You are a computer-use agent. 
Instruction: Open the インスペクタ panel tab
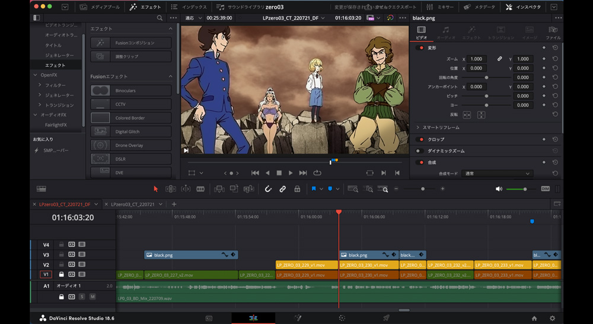coord(524,7)
